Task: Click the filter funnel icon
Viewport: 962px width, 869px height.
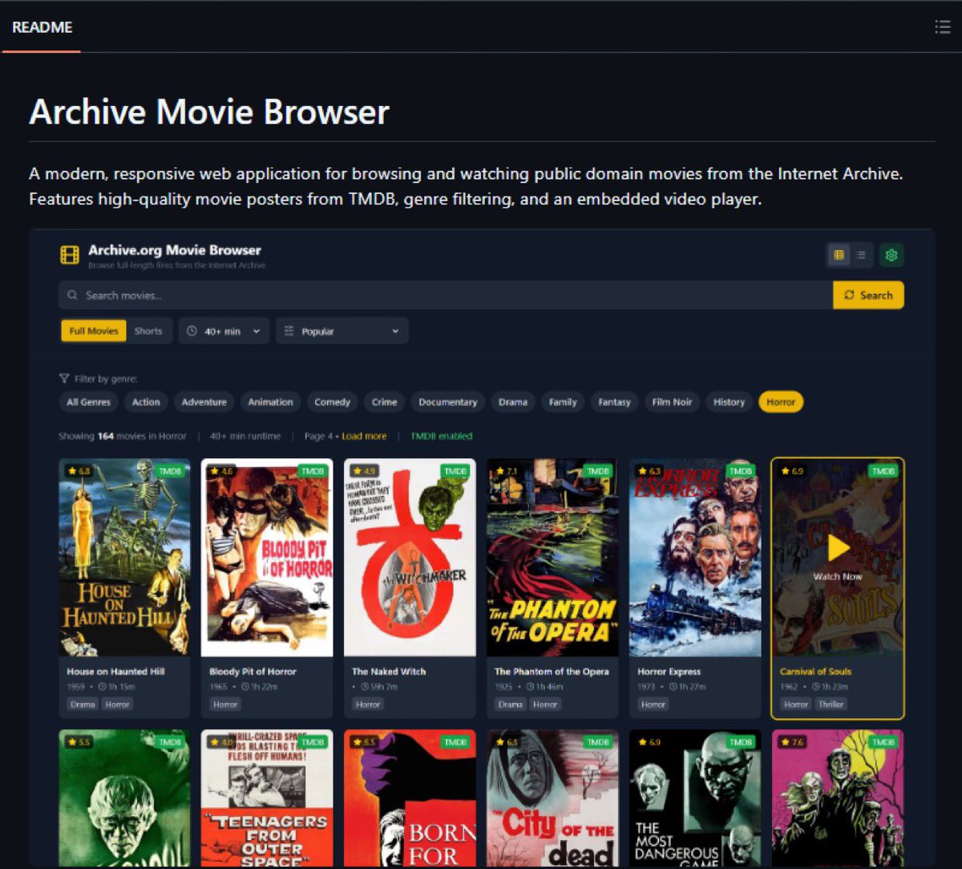Action: 64,379
